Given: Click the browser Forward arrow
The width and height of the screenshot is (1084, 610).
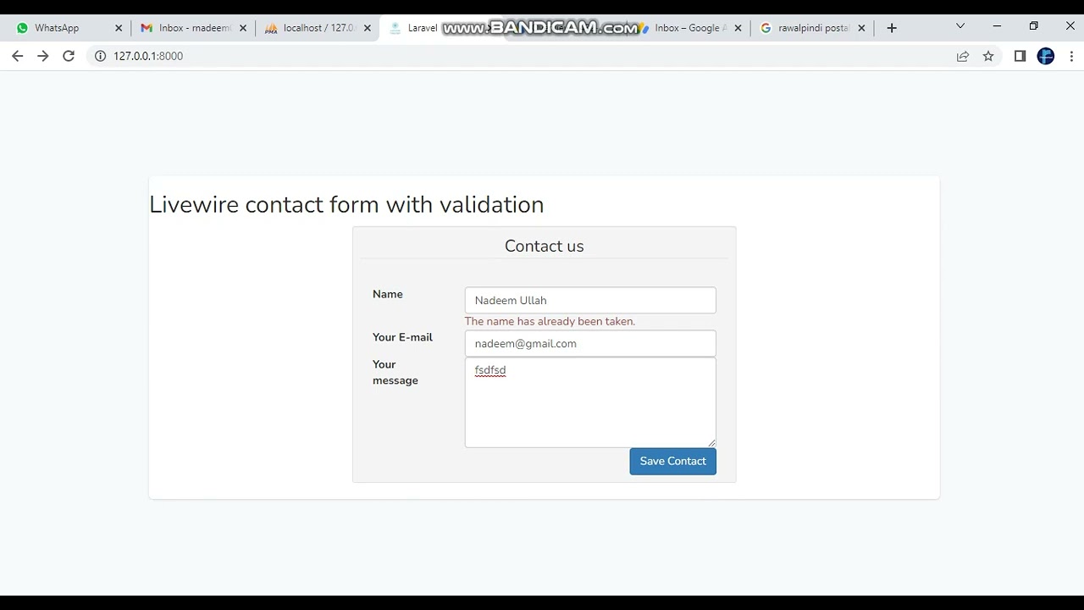Looking at the screenshot, I should pyautogui.click(x=43, y=56).
